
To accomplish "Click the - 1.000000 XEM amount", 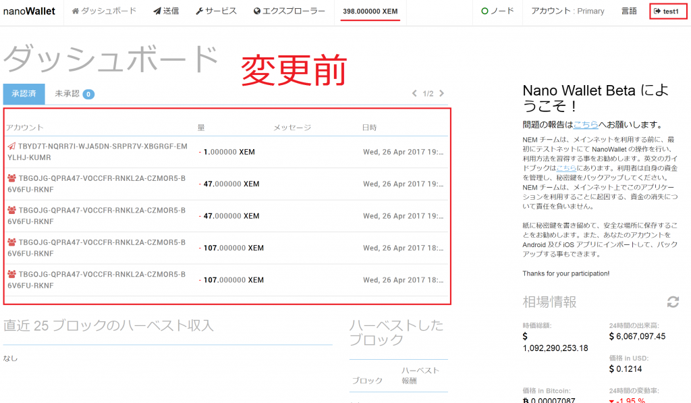I will [227, 152].
